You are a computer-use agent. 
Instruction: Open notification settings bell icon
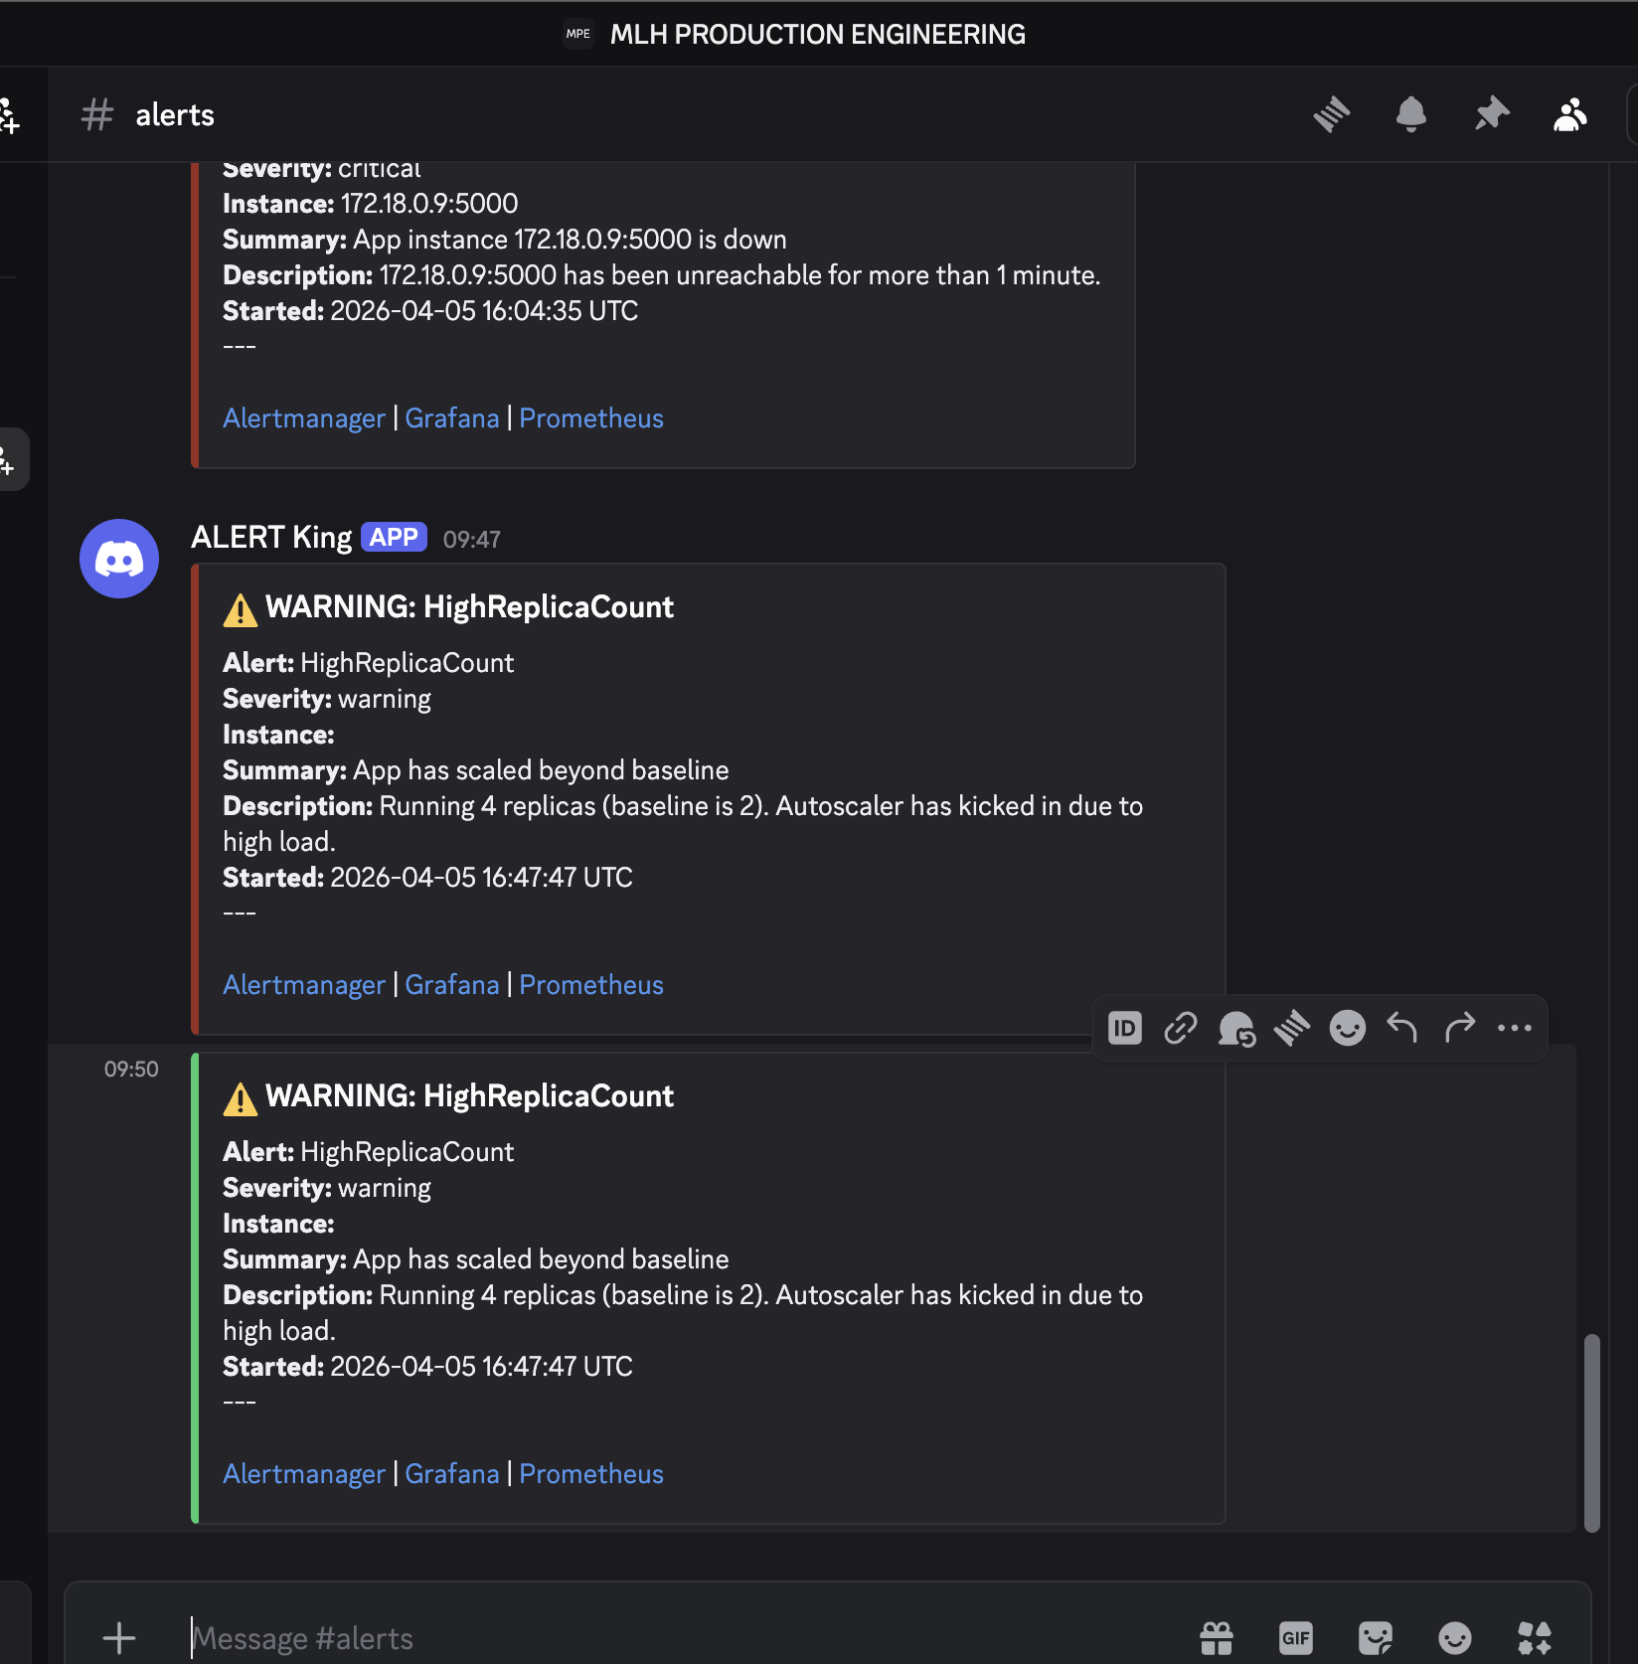(x=1411, y=114)
